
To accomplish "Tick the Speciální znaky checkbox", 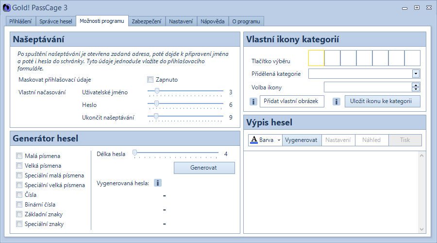I will click(x=19, y=224).
